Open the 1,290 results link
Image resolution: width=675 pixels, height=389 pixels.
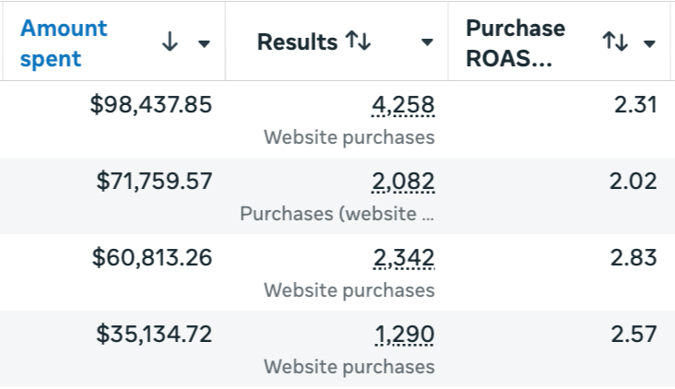405,335
